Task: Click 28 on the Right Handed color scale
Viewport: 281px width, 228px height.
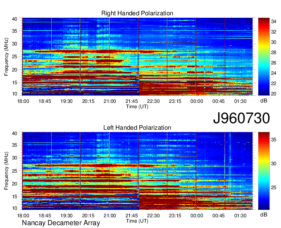Action: tap(274, 52)
